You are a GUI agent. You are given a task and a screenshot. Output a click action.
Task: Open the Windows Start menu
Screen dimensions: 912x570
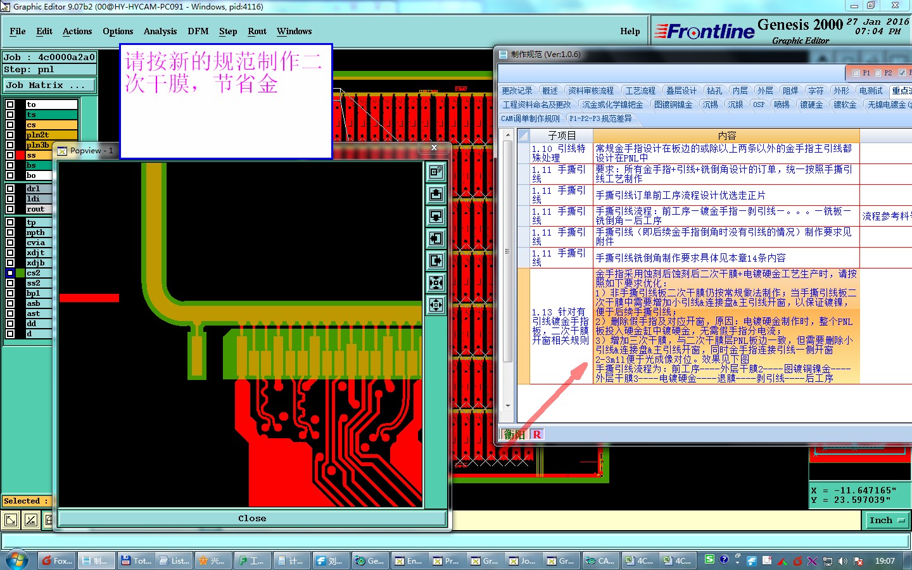tap(17, 560)
